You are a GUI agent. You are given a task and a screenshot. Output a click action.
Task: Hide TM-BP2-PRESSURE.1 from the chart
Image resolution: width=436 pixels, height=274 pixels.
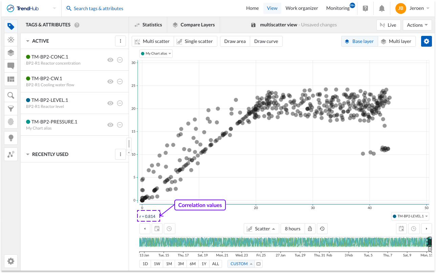(x=110, y=125)
